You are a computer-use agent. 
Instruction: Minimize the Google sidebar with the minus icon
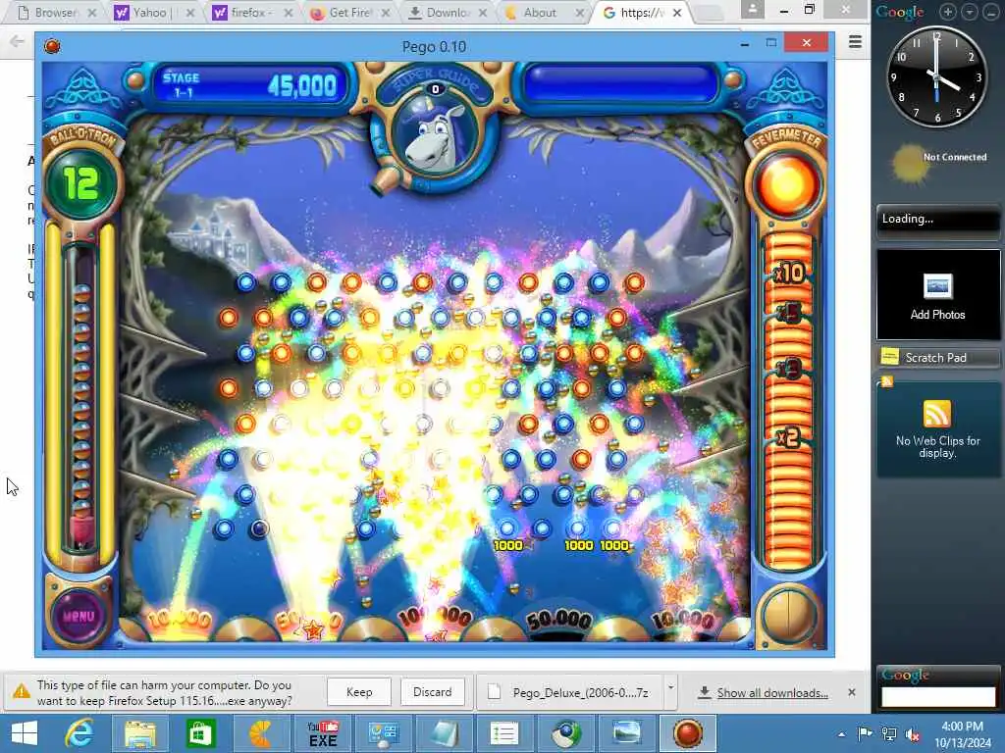pyautogui.click(x=991, y=12)
